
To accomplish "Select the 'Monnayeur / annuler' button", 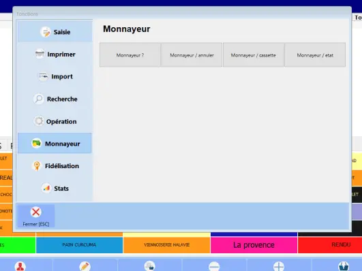I will tap(192, 55).
